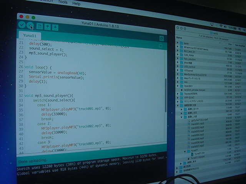The height and width of the screenshot is (184, 246).
Task: Click the gp2y0a21yk_e.pdf file icon
Action: pos(189,120)
